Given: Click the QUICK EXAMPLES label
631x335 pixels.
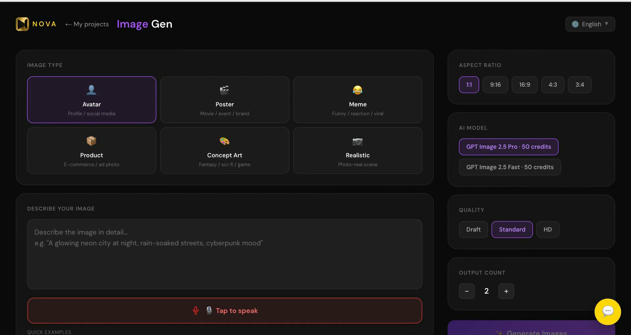Looking at the screenshot, I should [x=49, y=332].
